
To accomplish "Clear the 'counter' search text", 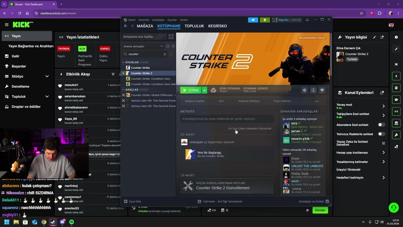I will pyautogui.click(x=165, y=54).
